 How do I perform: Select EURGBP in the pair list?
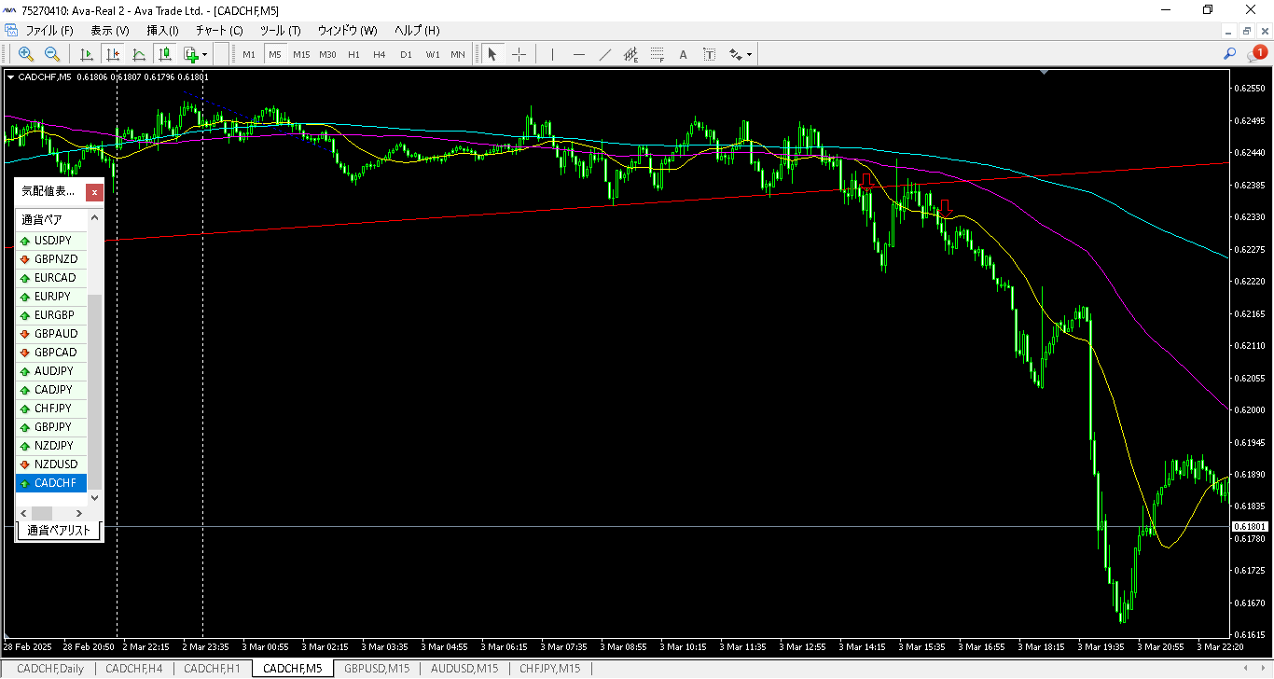[x=52, y=315]
